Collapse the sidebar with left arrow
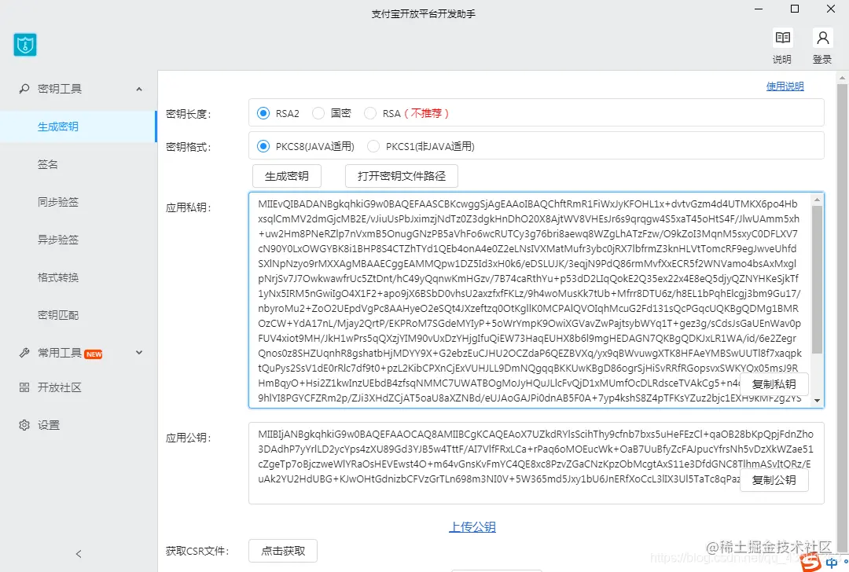Viewport: 849px width, 572px height. (79, 554)
